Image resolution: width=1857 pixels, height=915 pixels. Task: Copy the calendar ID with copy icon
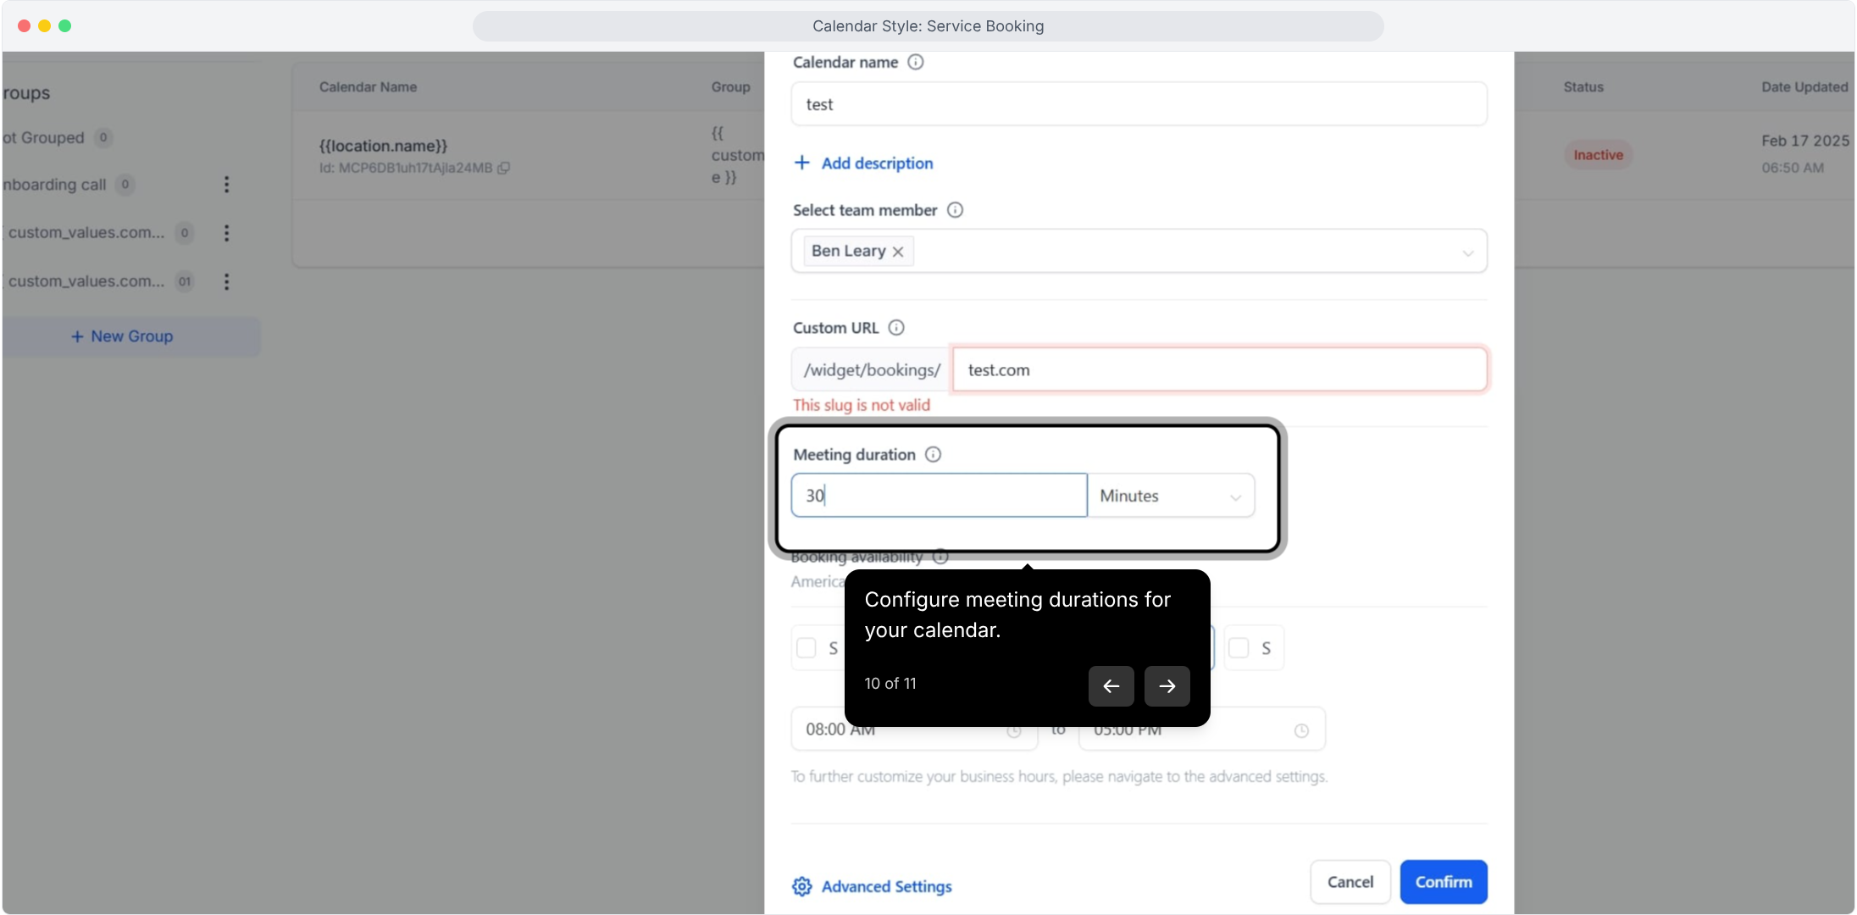[503, 168]
